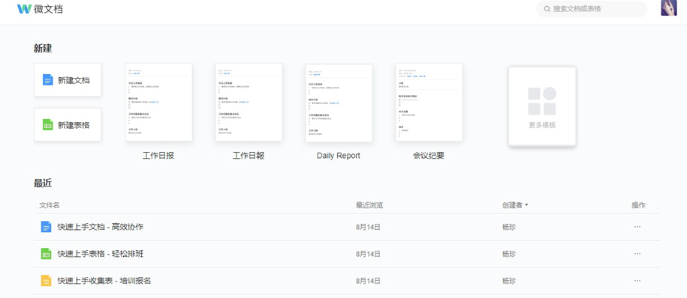687x298 pixels.
Task: Click the 会议纪要 template label
Action: pos(429,156)
